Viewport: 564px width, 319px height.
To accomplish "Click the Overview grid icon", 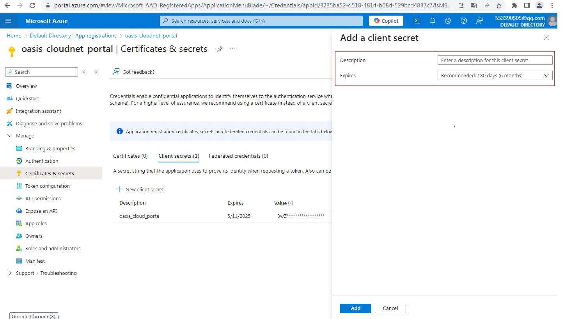I will click(9, 86).
